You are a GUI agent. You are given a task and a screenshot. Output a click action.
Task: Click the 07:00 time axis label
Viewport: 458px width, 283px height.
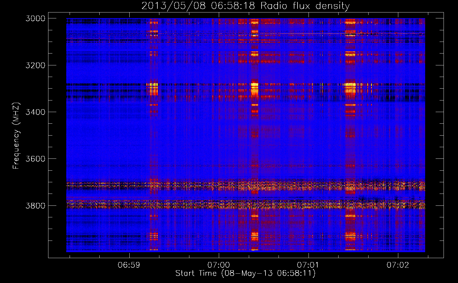[219, 265]
